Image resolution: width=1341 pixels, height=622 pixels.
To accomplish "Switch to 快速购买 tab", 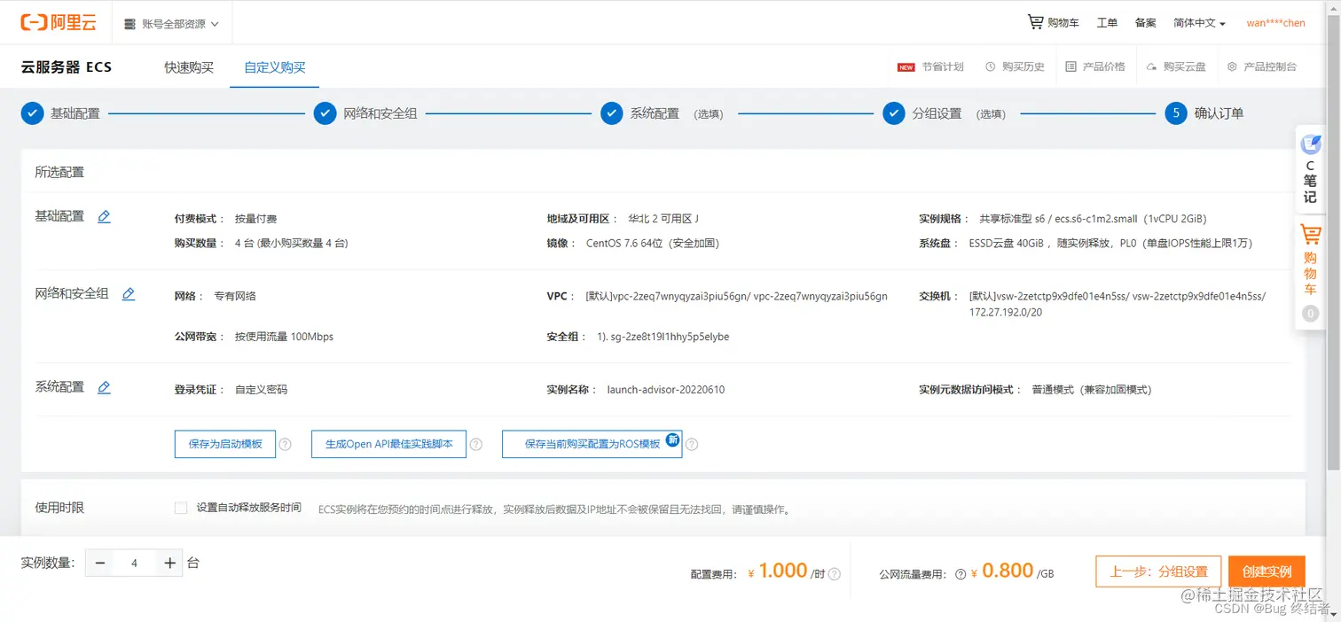I will click(189, 67).
